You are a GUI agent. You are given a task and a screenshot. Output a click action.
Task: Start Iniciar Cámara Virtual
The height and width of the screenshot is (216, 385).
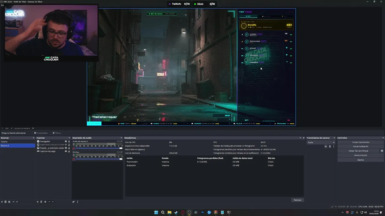coord(359,151)
